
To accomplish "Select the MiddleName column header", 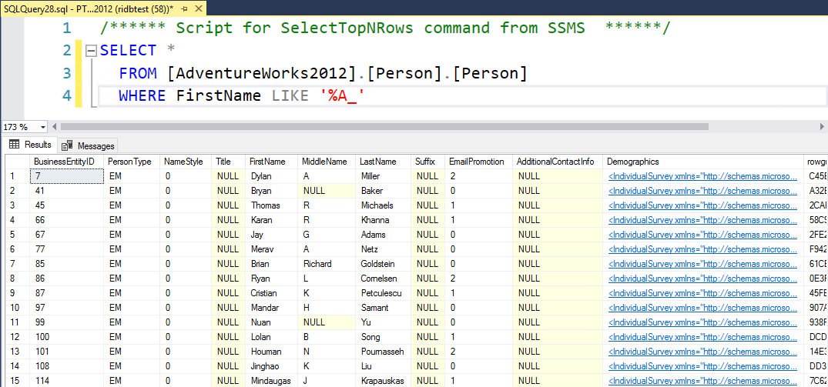I will 327,162.
